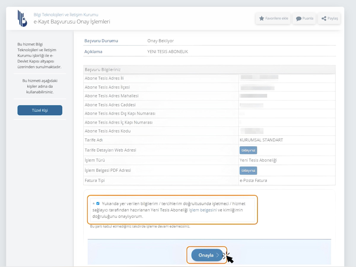Image resolution: width=356 pixels, height=267 pixels.
Task: Click the blurred Abone Tesis Adres İli value
Action: (x=260, y=77)
